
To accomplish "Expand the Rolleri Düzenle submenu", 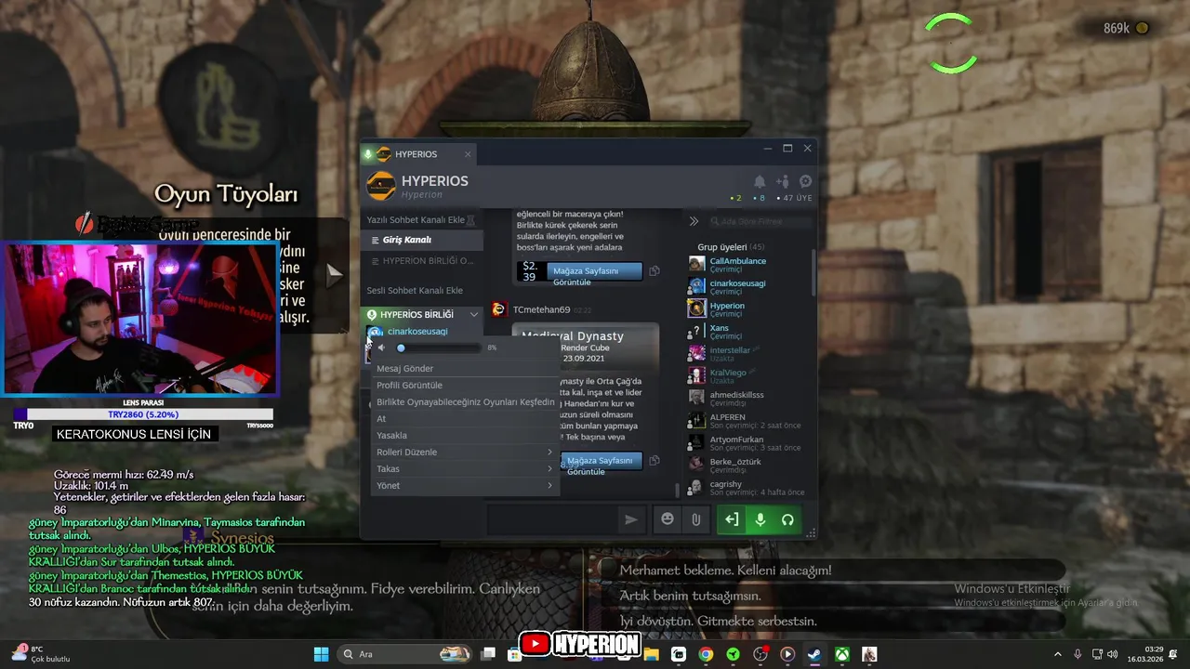I will (463, 453).
